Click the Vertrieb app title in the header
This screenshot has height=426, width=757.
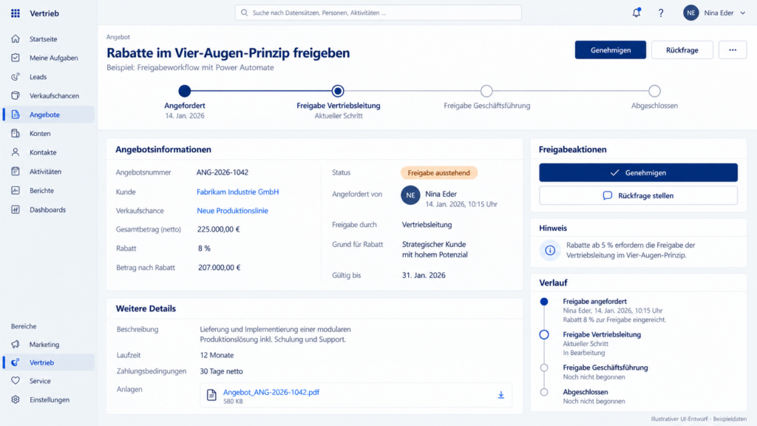click(x=44, y=13)
